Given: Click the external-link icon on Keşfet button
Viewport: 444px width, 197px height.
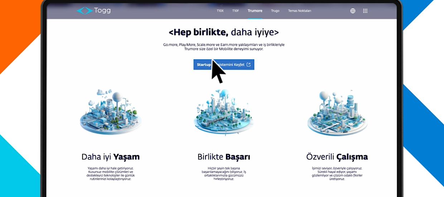Looking at the screenshot, I should pos(248,65).
